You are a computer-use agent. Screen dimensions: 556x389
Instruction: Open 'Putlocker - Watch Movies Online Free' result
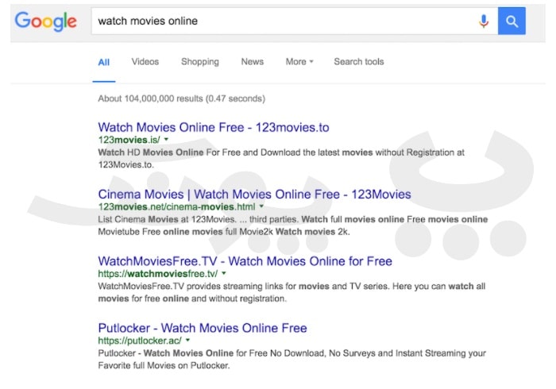(203, 328)
